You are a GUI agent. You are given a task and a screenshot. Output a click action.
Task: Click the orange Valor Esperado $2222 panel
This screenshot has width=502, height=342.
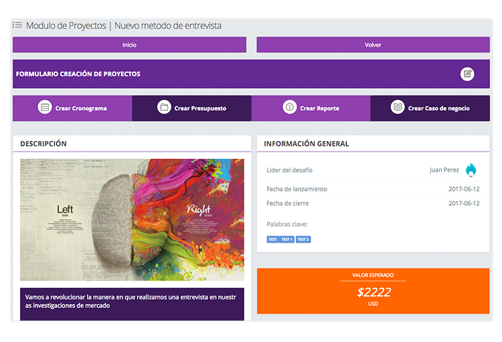[373, 291]
